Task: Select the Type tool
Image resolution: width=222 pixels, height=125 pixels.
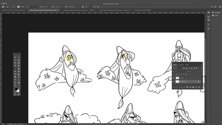Action: pyautogui.click(x=15, y=80)
